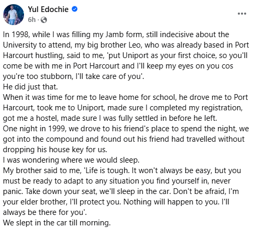Open Yul Edochie's profile picture
254x228 pixels.
[x=14, y=15]
